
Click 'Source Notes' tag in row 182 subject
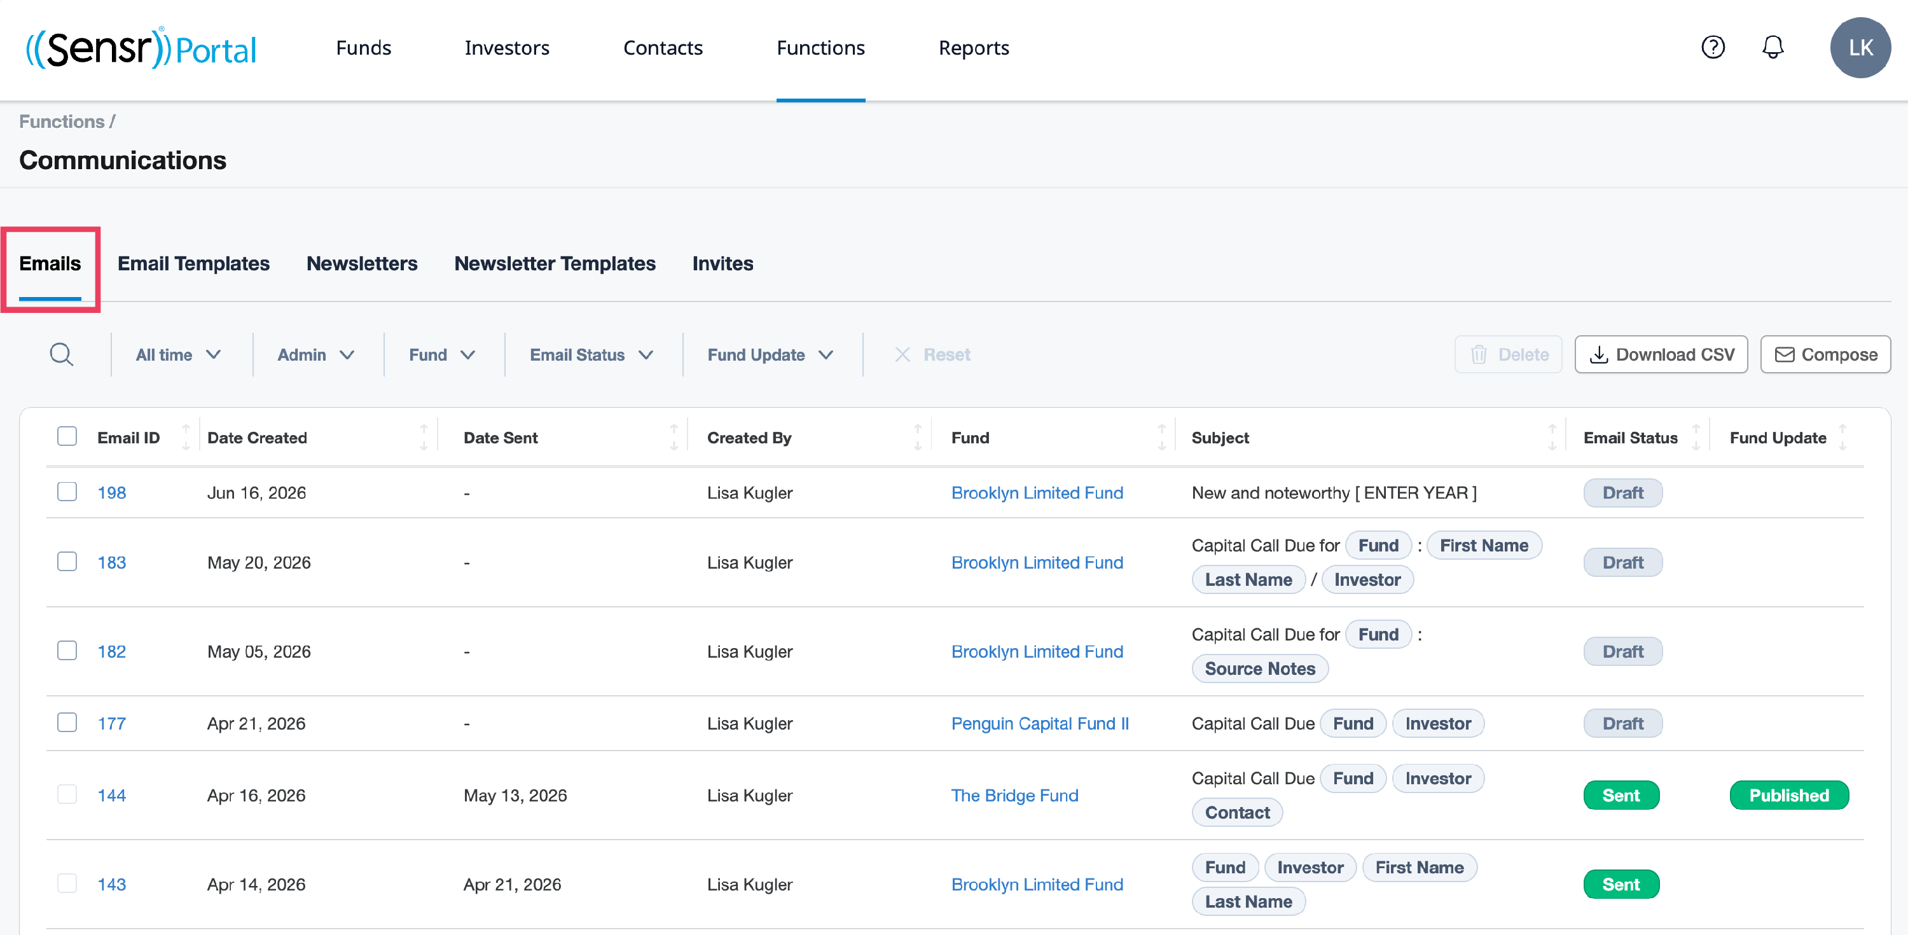coord(1260,668)
